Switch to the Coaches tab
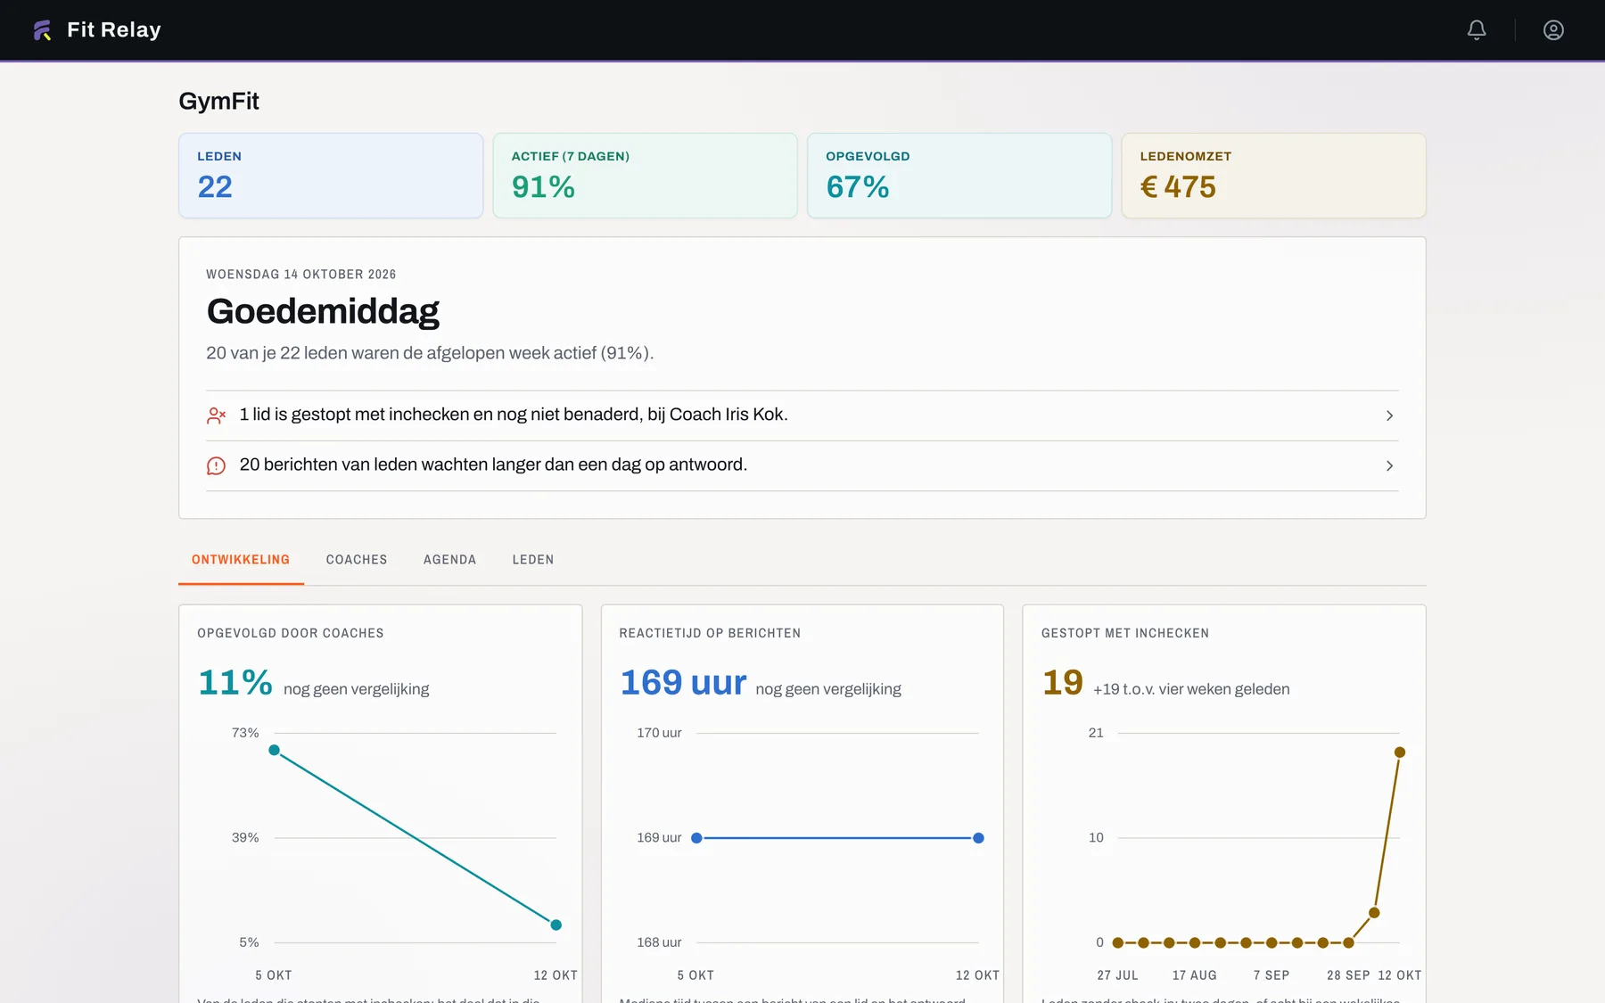Viewport: 1605px width, 1003px height. click(x=357, y=560)
